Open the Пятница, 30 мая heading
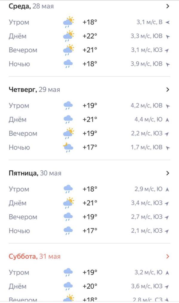Screen dimensions: 179x303 click(x=35, y=173)
